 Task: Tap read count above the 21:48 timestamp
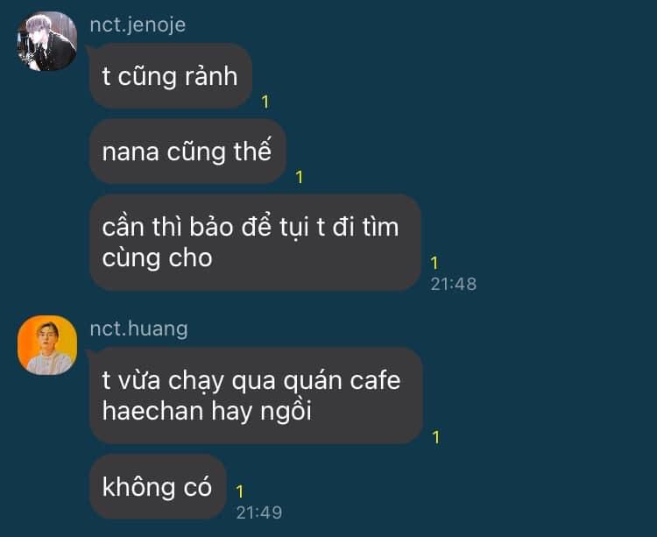434,263
